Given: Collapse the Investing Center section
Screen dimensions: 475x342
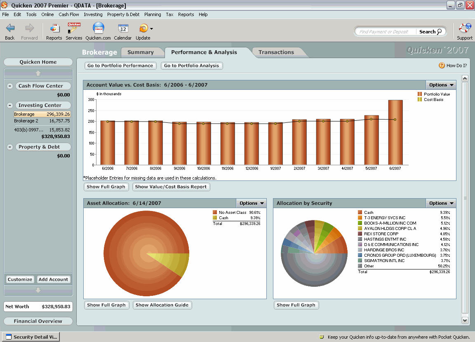Looking at the screenshot, I should tap(9, 105).
